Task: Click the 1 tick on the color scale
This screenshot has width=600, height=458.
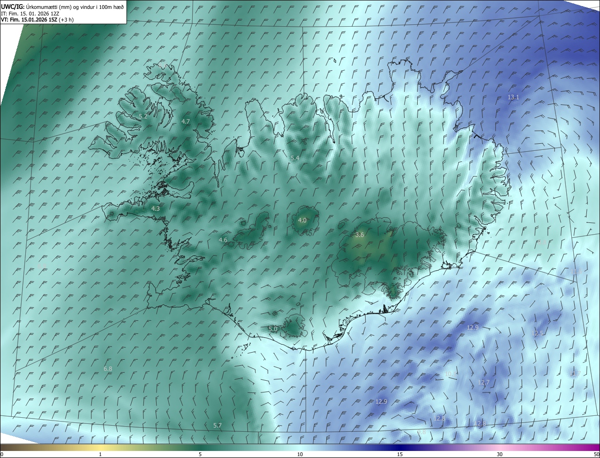Action: point(100,454)
